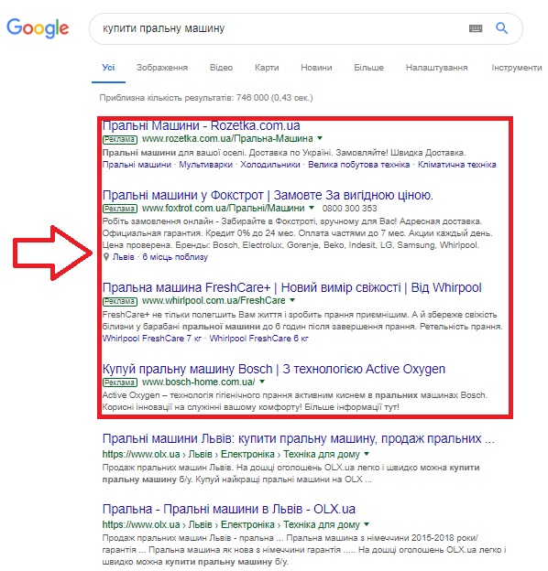The height and width of the screenshot is (571, 548).
Task: Click Rozetka sitelink Пральні машини
Action: pos(137,165)
